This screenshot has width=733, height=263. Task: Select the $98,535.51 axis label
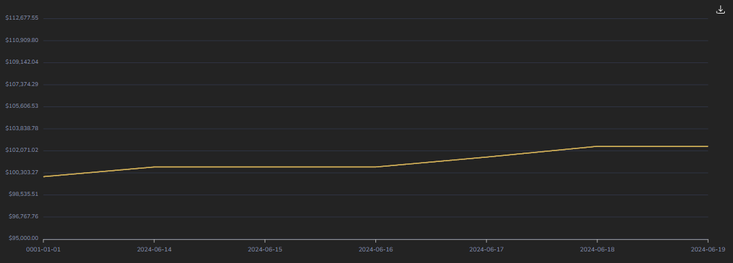coord(23,195)
